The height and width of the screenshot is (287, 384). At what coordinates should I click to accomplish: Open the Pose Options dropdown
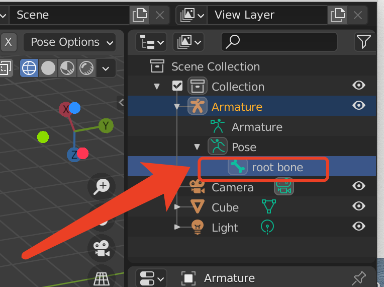[69, 42]
